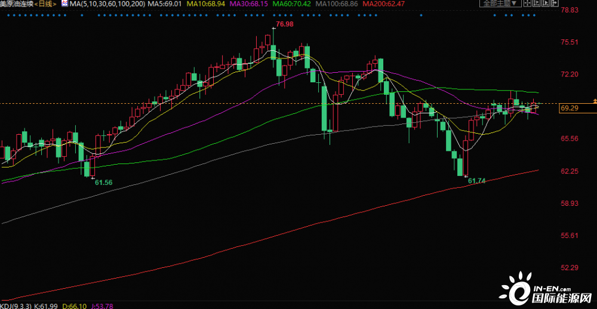Image resolution: width=597 pixels, height=309 pixels.
Task: Click 72.20 on the price axis
Action: point(570,74)
